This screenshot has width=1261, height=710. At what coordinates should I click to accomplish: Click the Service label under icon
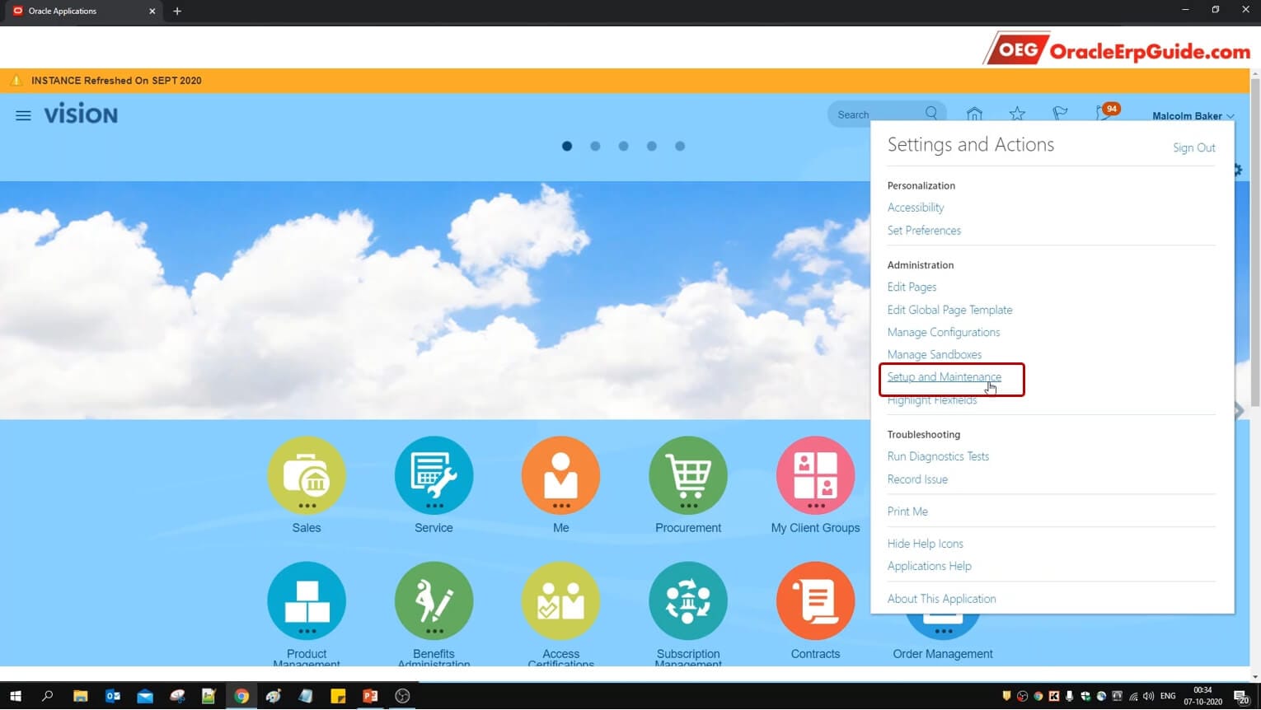(x=434, y=528)
